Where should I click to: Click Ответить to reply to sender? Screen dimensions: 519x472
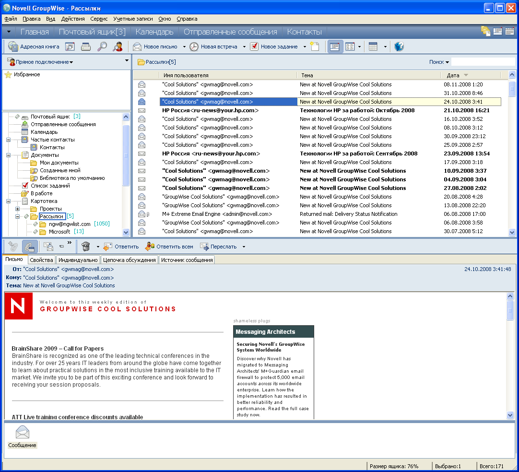[x=121, y=247]
